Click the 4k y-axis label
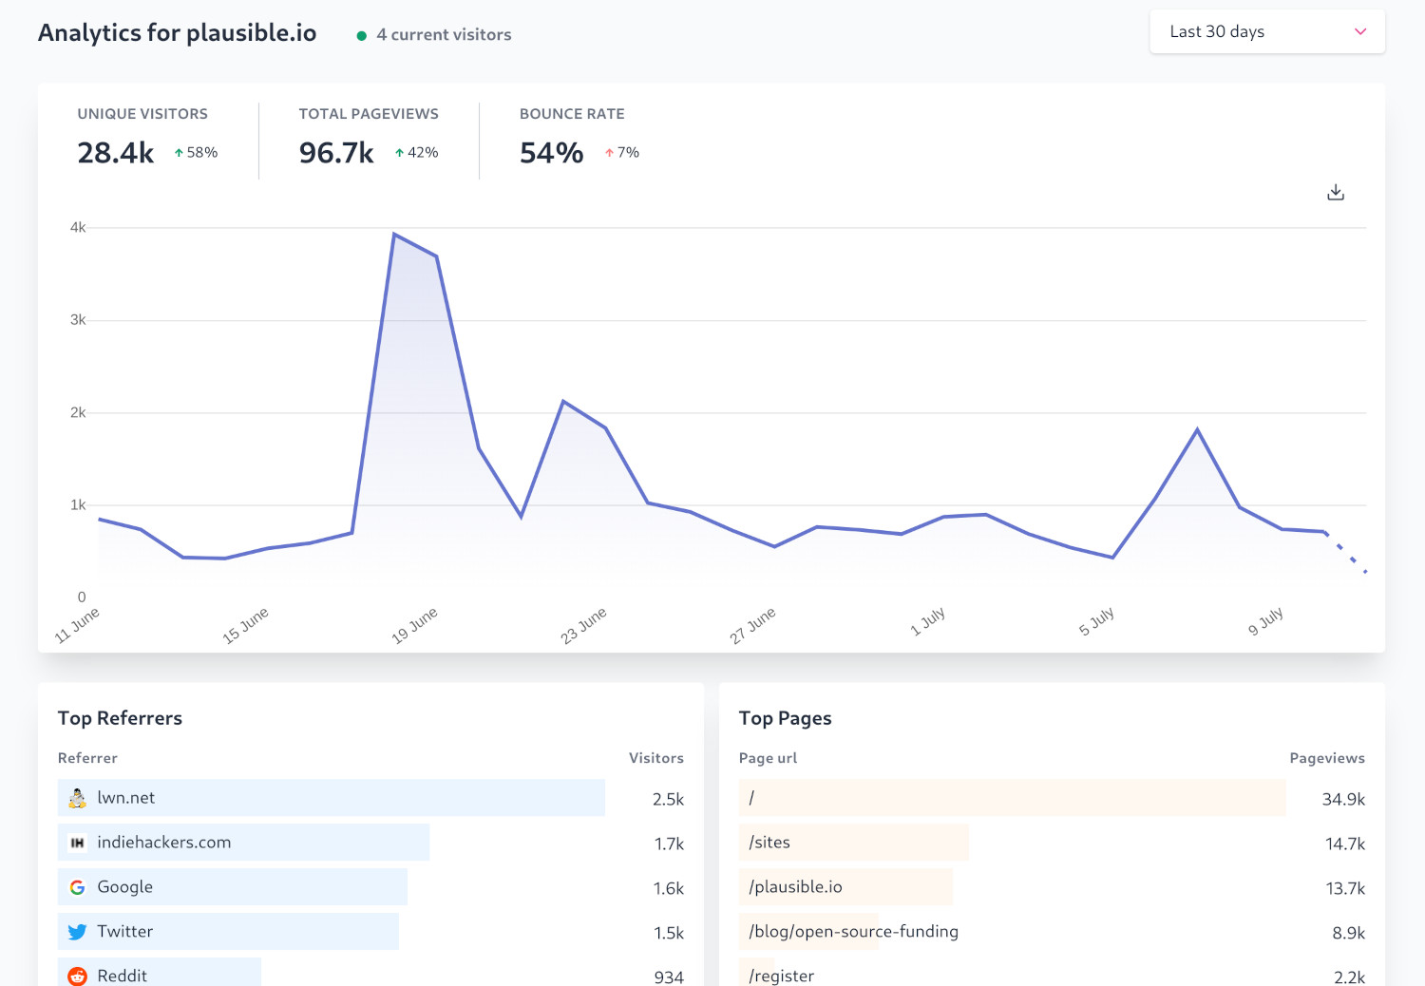 pyautogui.click(x=78, y=227)
